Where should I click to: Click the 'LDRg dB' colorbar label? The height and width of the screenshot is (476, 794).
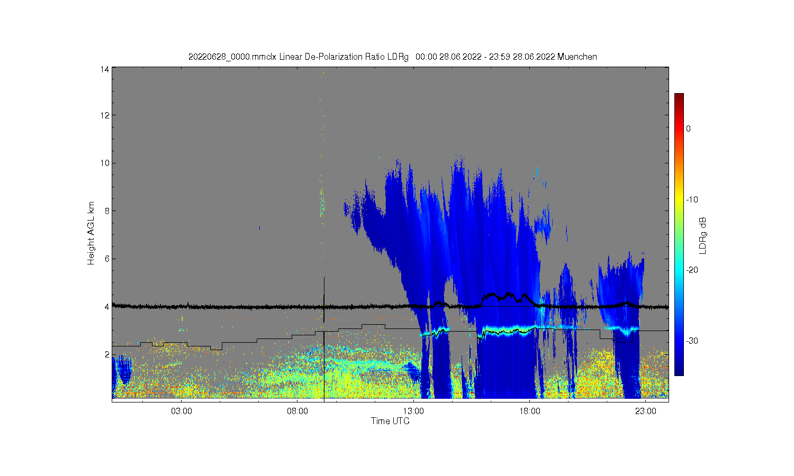coord(703,235)
